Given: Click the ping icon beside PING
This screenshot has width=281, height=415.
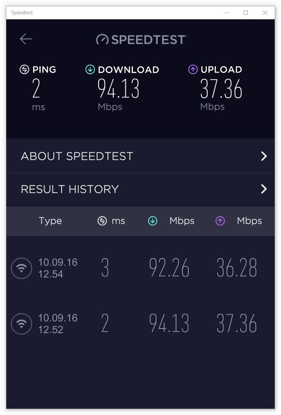Looking at the screenshot, I should coord(24,70).
